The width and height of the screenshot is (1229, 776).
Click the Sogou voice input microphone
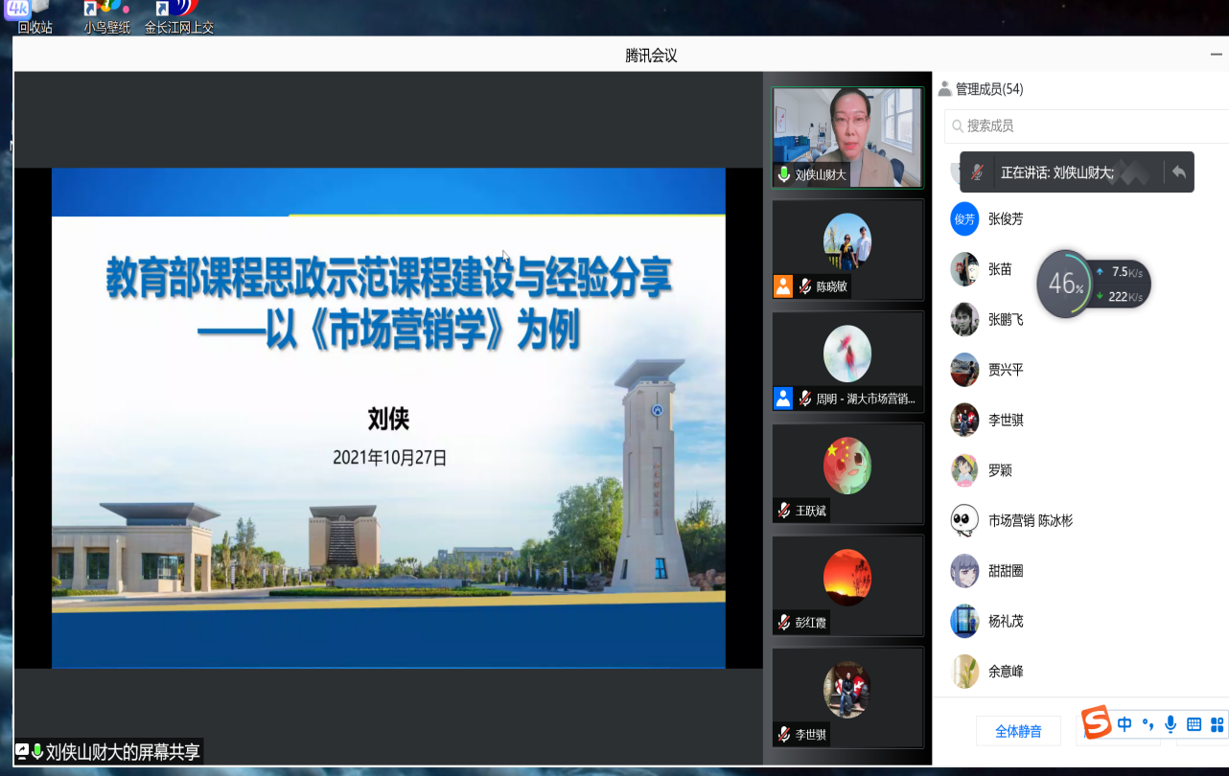[x=1171, y=724]
